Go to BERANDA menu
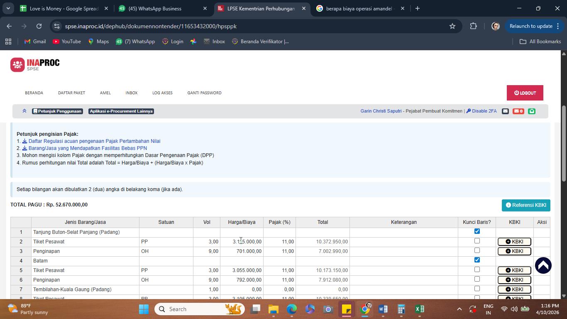This screenshot has height=319, width=567. [34, 93]
